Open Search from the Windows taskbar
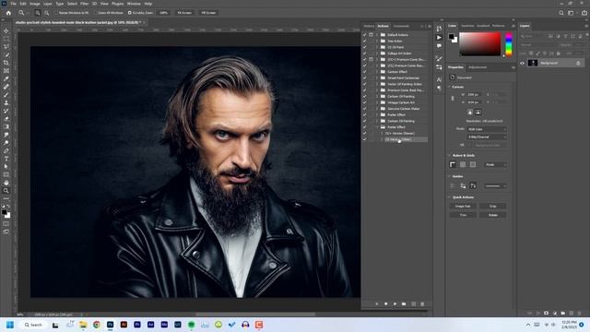The height and width of the screenshot is (332, 590). (33, 325)
